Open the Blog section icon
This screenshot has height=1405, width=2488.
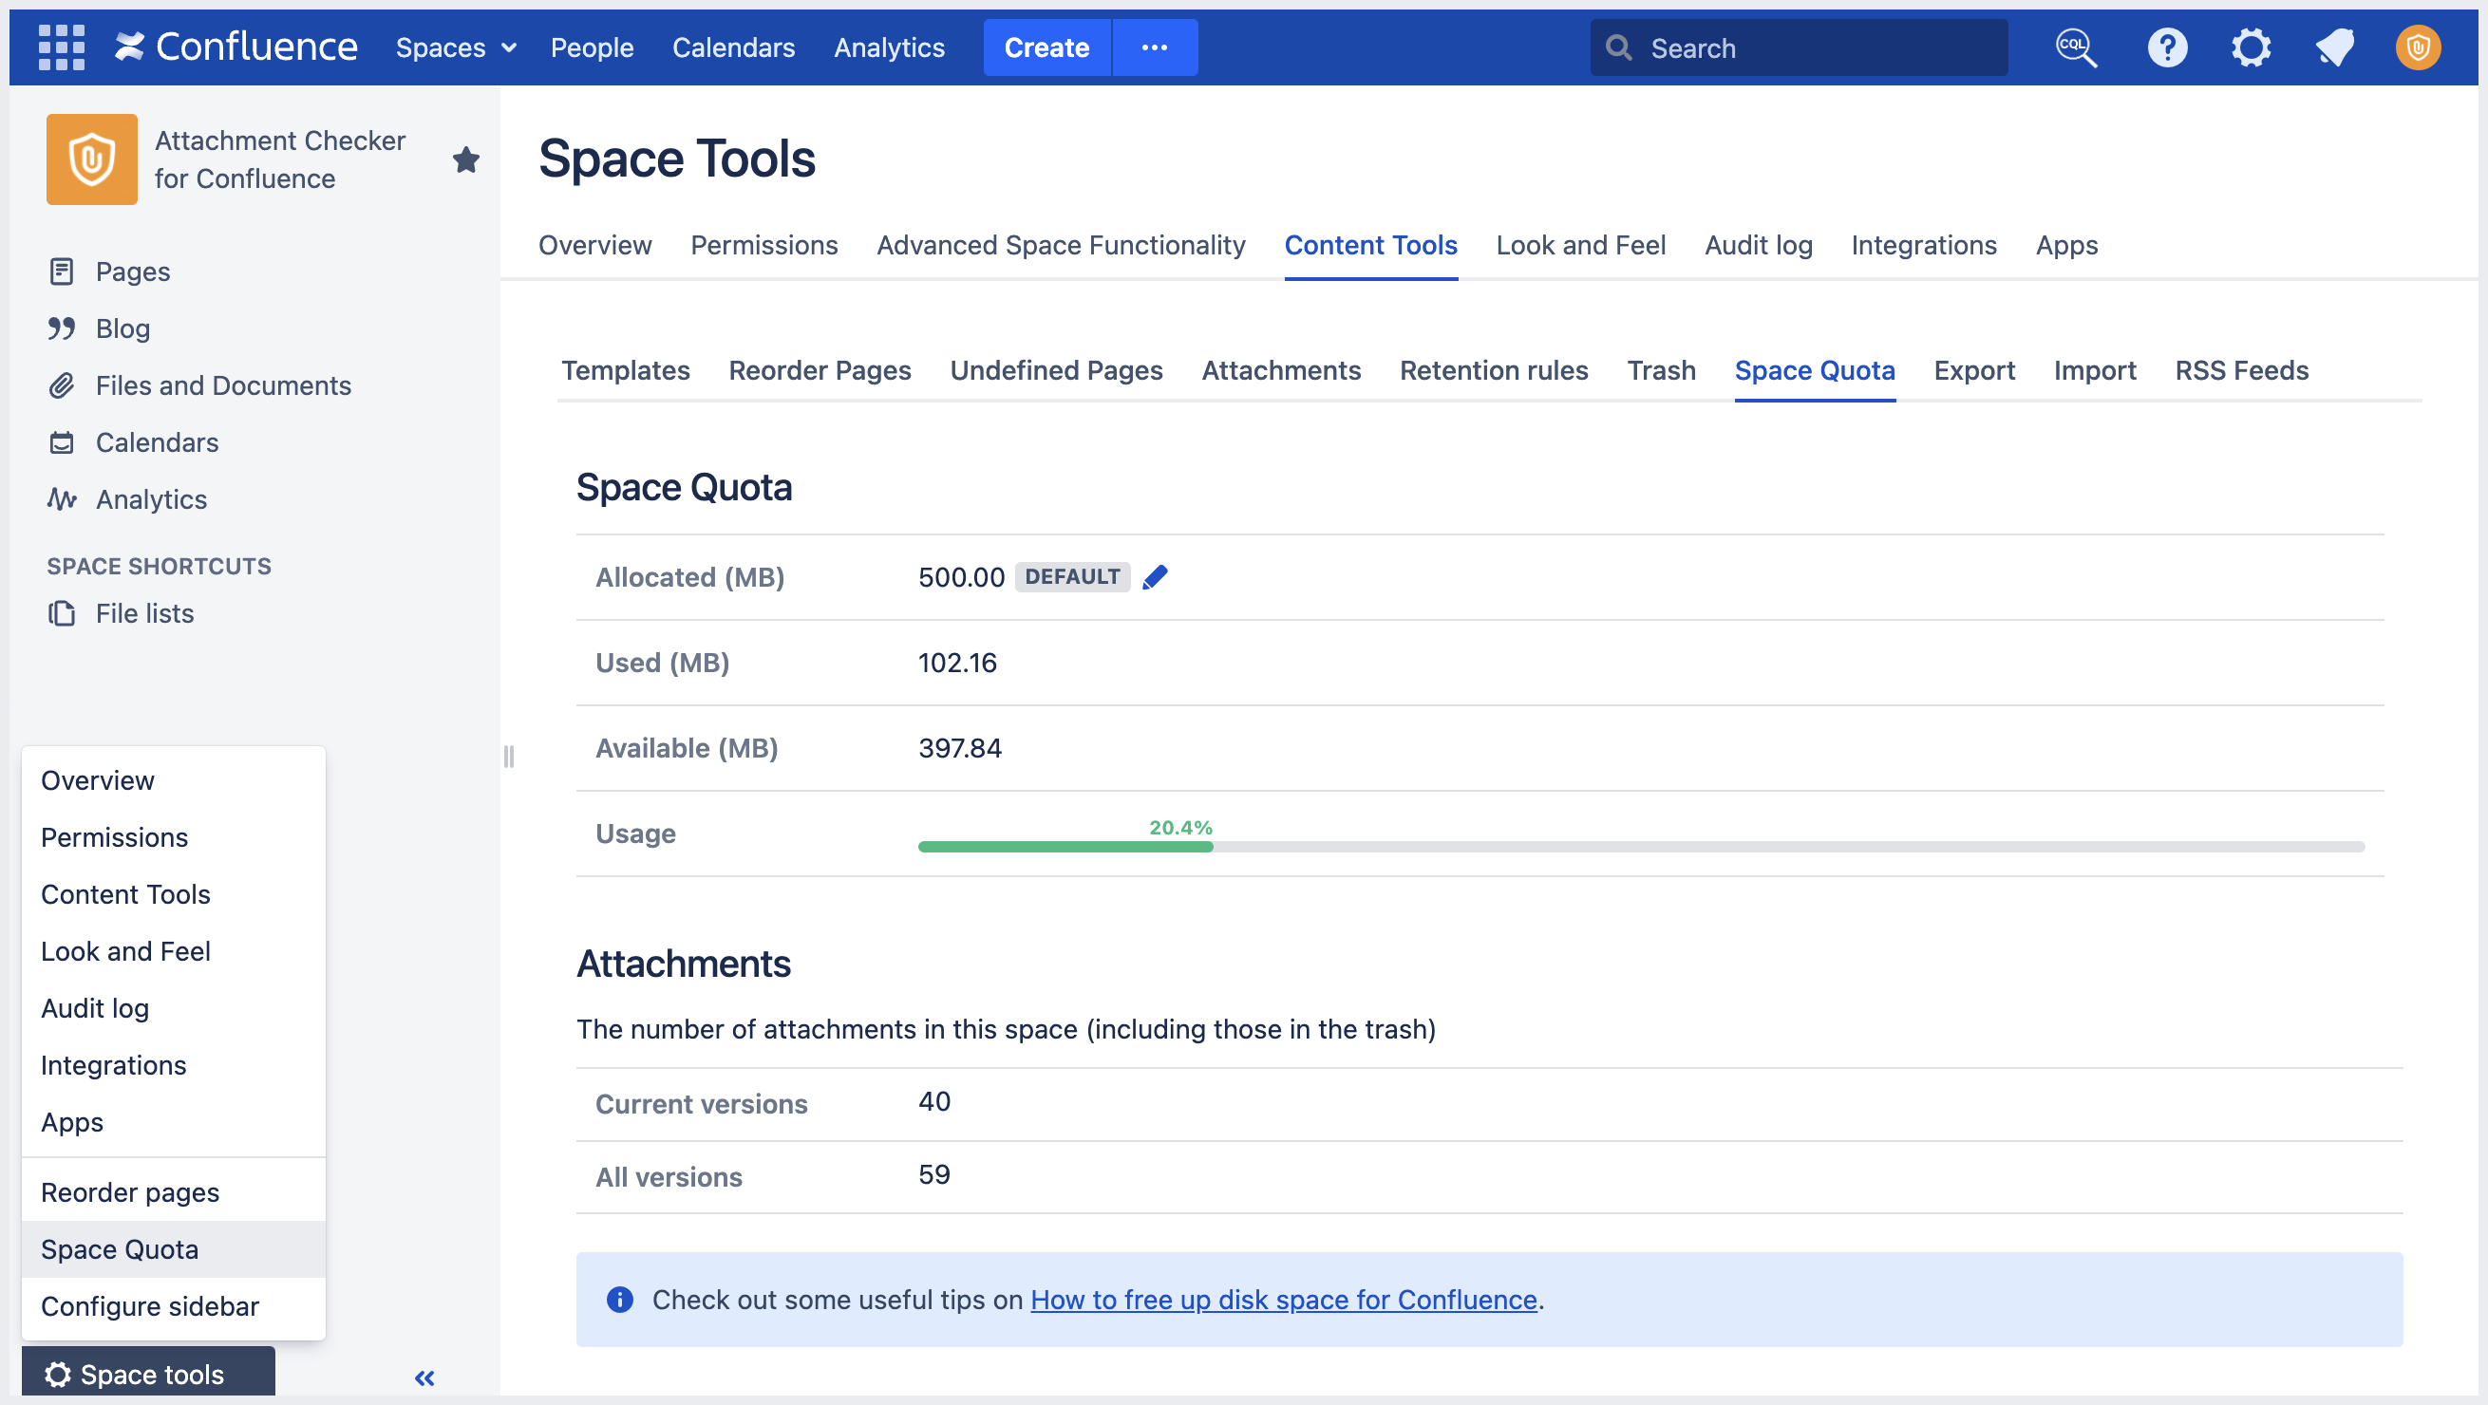coord(62,328)
